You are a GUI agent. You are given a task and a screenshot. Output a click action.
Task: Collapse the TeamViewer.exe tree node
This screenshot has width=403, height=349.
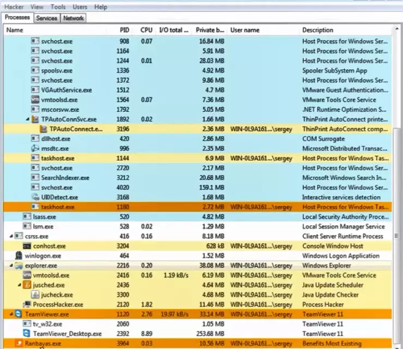tap(11, 314)
